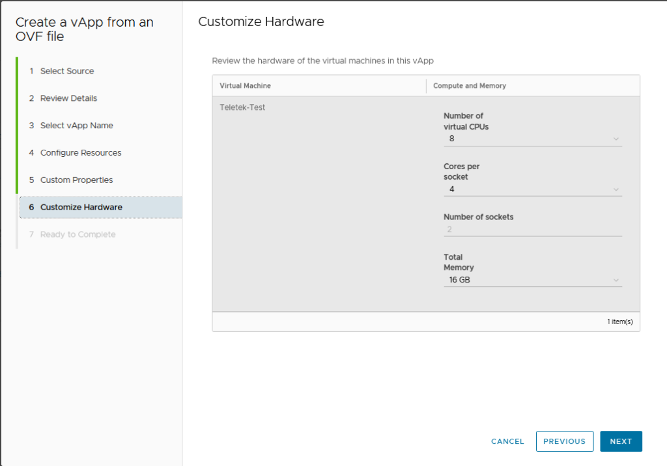This screenshot has width=667, height=466.
Task: Select step 6 Customize Hardware
Action: click(101, 207)
